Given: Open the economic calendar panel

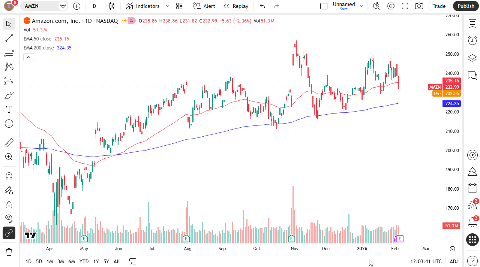Looking at the screenshot, I should pos(472,188).
